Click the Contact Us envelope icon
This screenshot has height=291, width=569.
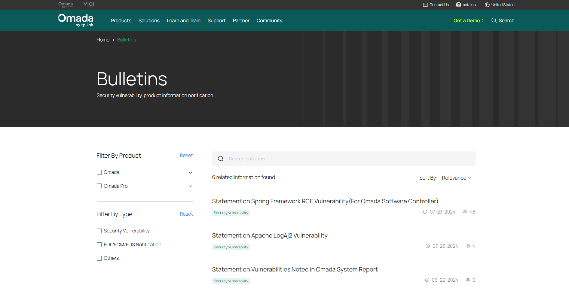click(x=425, y=5)
